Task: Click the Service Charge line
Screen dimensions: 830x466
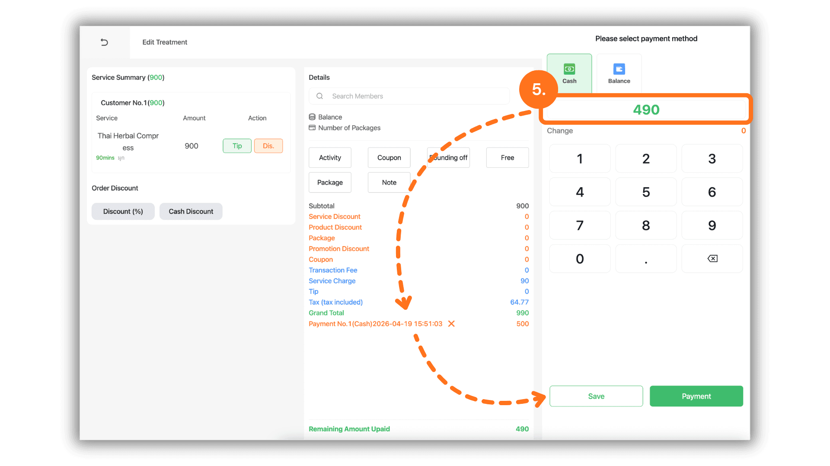Action: click(x=418, y=281)
